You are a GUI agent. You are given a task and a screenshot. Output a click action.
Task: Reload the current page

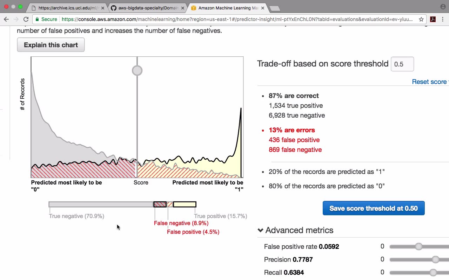[x=26, y=19]
